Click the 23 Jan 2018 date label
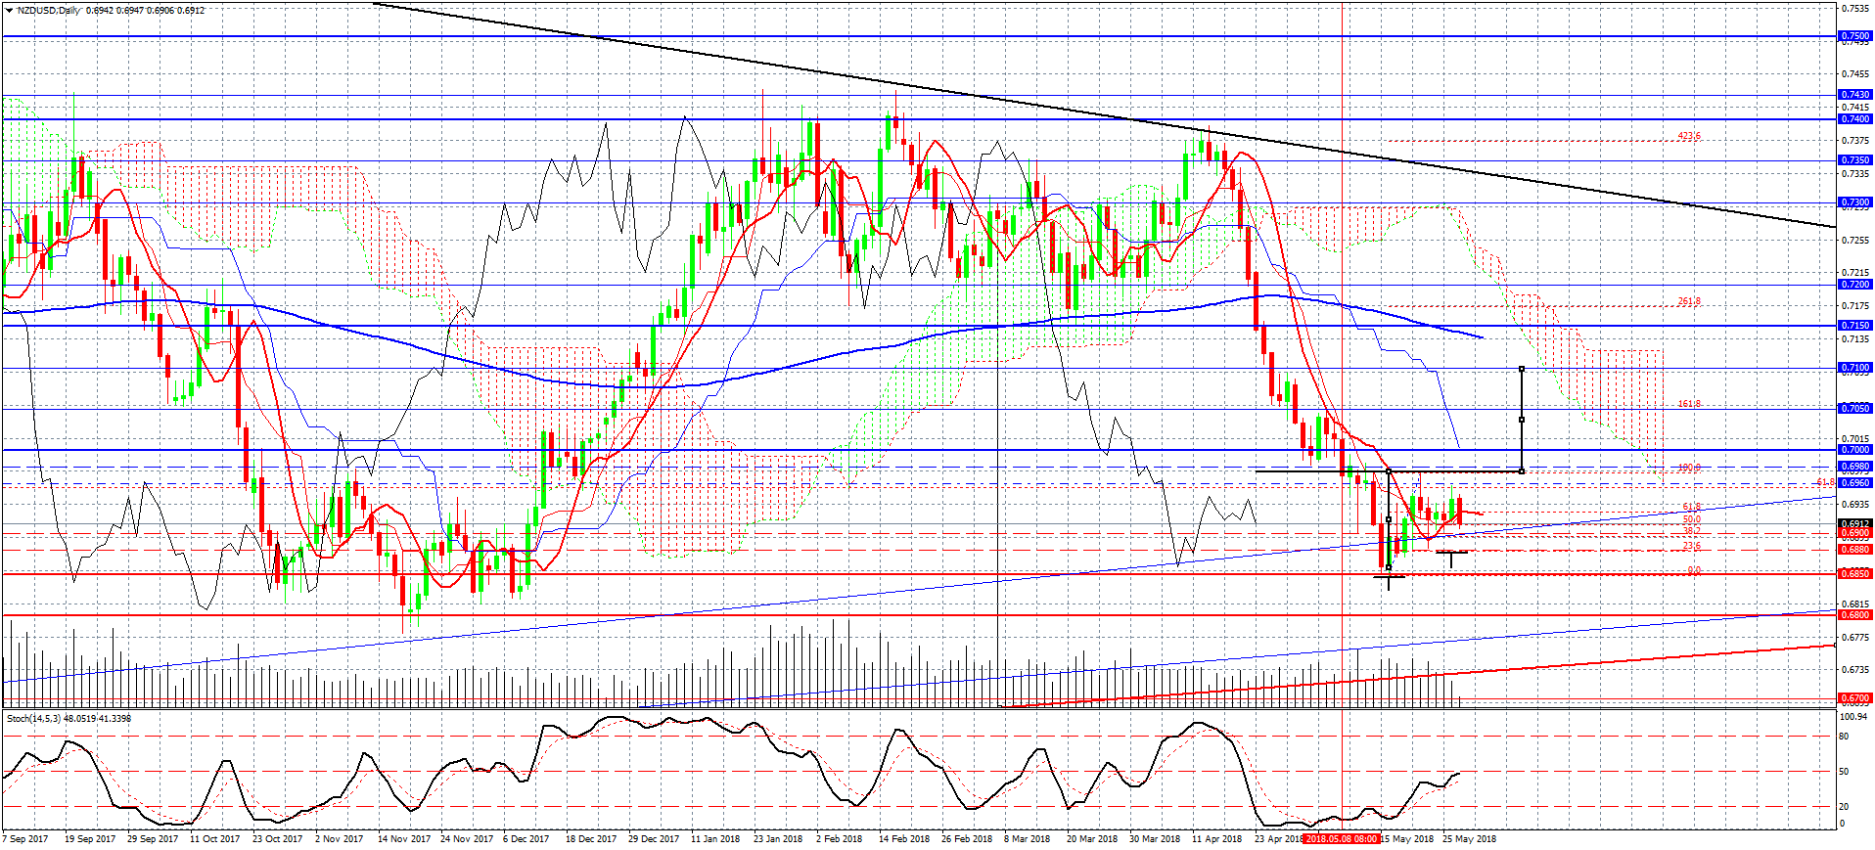1875x850 pixels. 778,838
